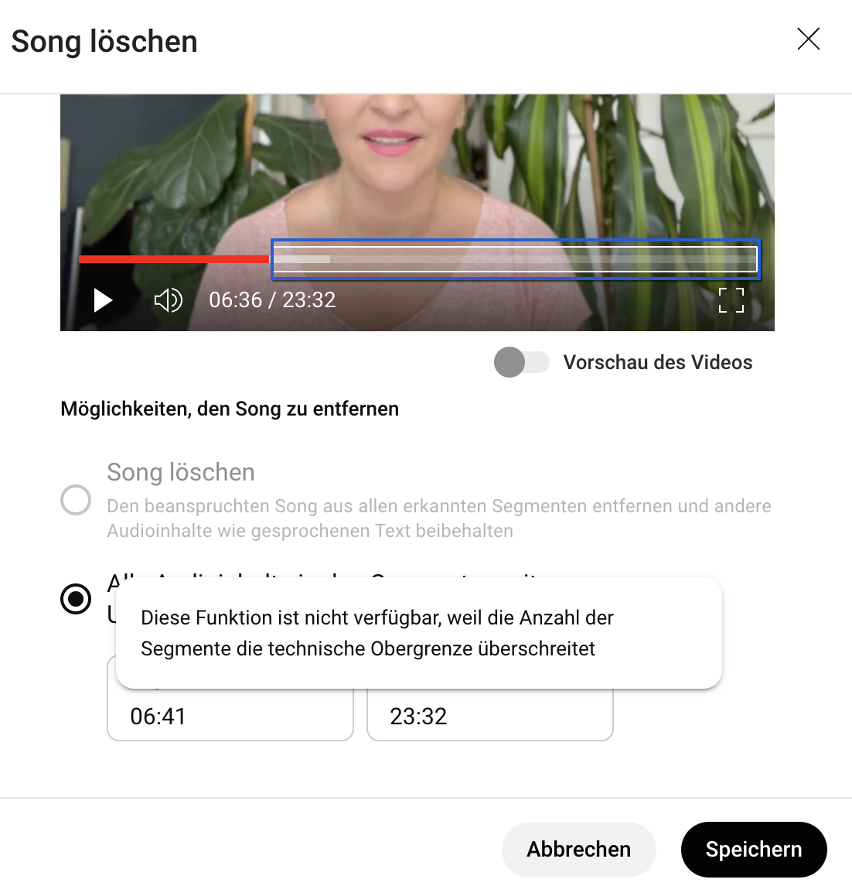The image size is (852, 893).
Task: Open fullscreen video mode
Action: point(731,300)
